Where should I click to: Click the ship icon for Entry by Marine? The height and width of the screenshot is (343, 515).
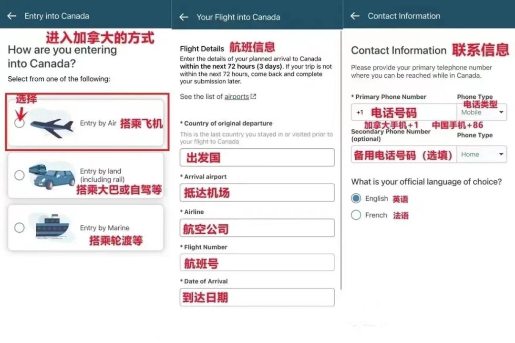click(52, 228)
